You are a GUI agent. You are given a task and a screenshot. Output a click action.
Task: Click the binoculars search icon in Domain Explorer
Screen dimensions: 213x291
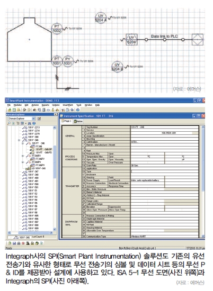29,123
